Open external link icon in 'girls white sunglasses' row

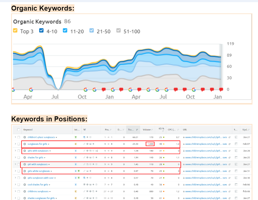[230, 171]
